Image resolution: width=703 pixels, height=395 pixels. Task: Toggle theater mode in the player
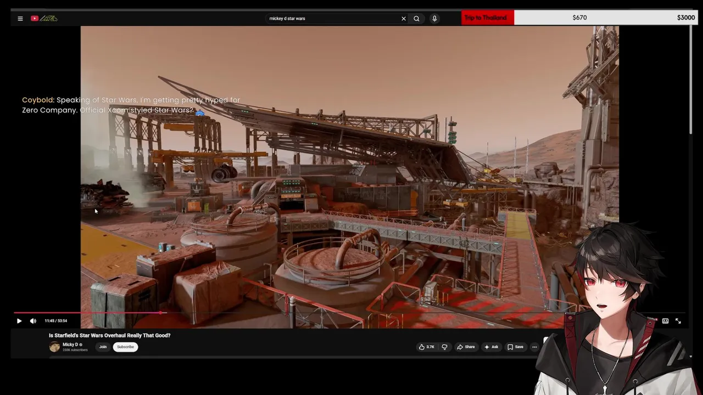coord(665,321)
